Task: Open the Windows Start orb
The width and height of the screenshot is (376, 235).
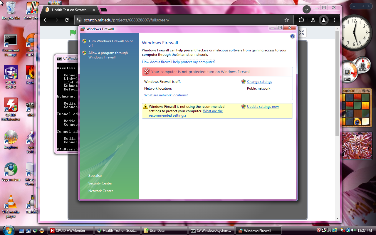Action: (x=8, y=230)
